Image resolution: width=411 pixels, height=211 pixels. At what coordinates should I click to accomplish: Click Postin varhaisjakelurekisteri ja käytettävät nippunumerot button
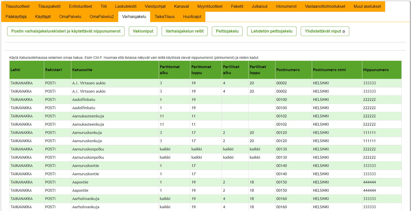click(x=66, y=31)
